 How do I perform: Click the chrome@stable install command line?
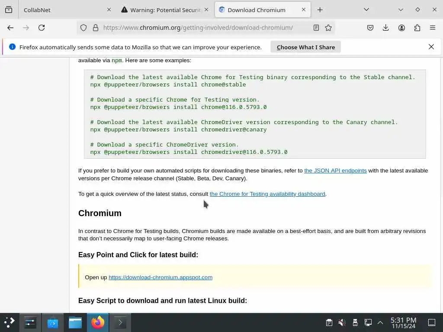click(x=168, y=84)
